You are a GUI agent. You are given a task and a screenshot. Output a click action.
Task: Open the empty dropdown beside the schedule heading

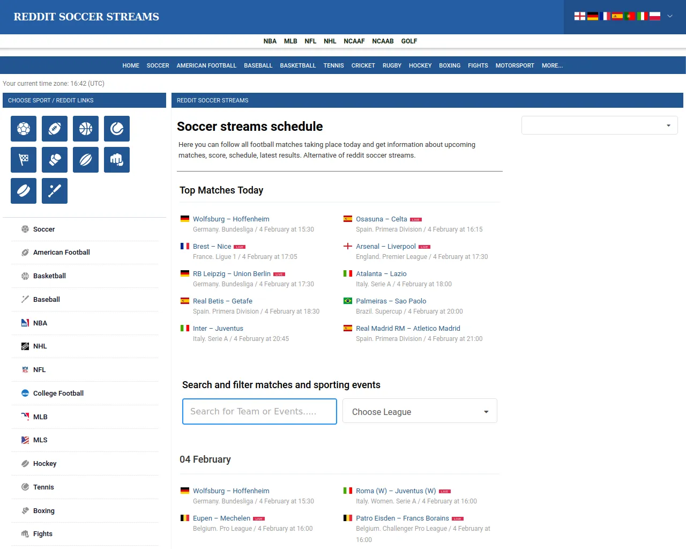(x=599, y=125)
